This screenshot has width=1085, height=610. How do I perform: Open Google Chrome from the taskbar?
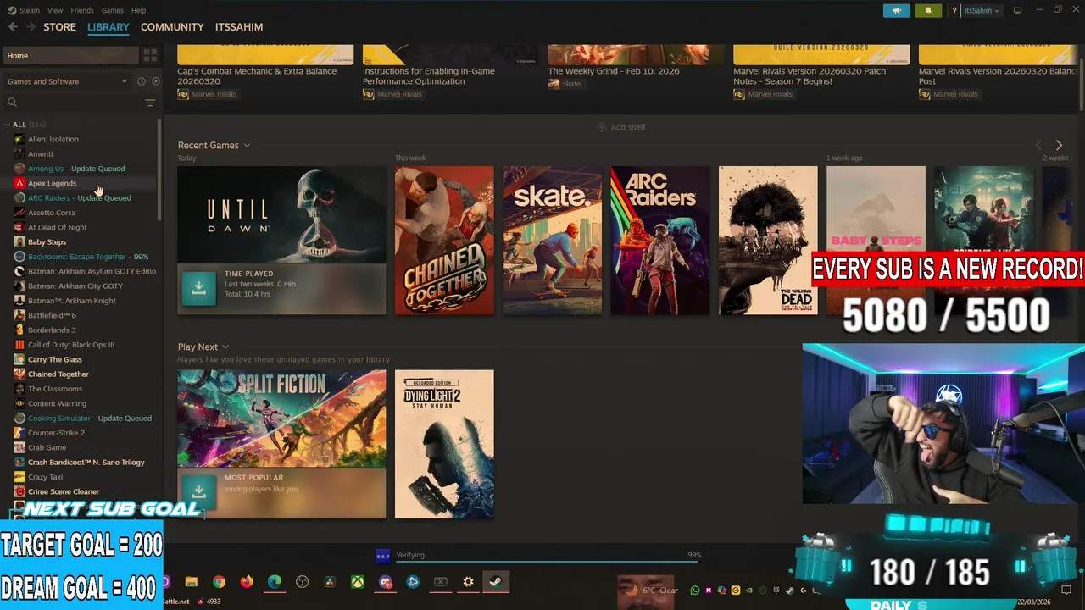pos(219,582)
